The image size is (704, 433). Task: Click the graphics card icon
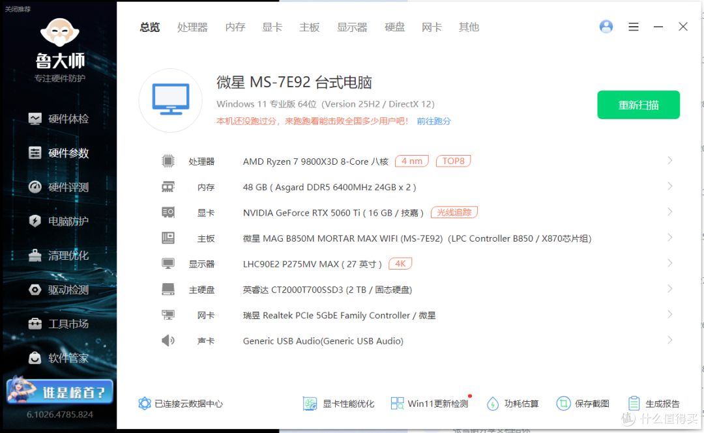[x=168, y=212]
